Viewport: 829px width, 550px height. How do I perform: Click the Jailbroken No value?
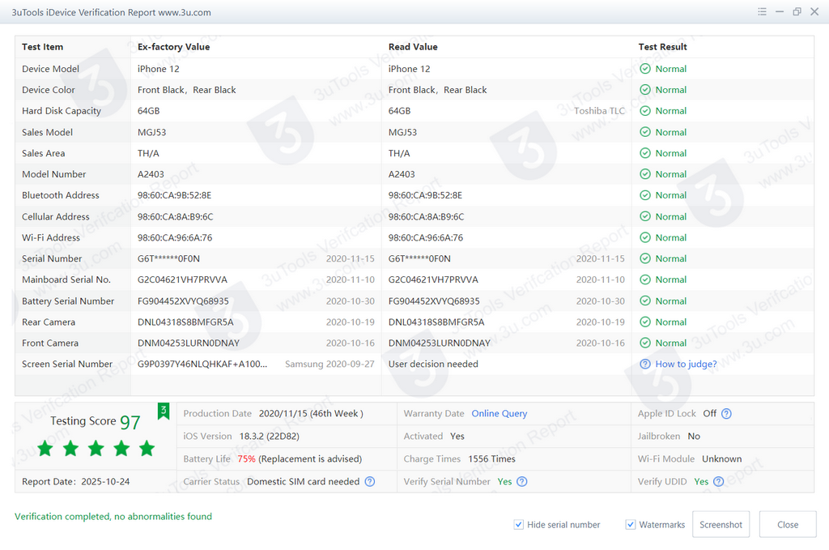(694, 437)
